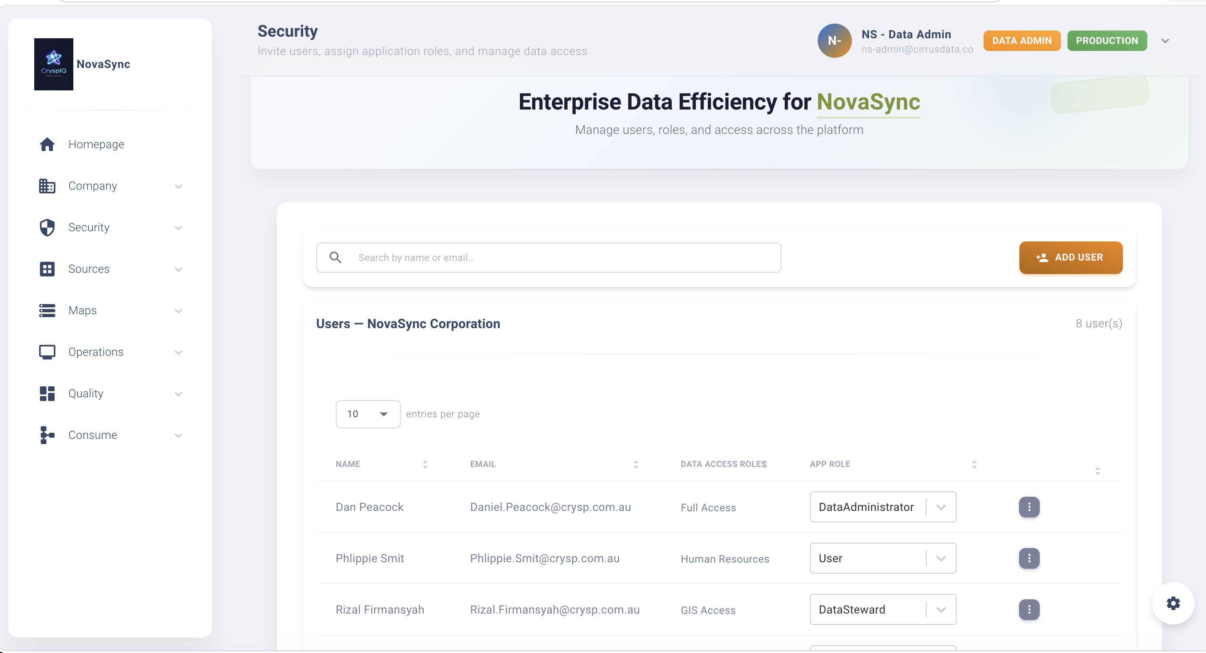This screenshot has width=1206, height=653.
Task: Click the N- user avatar
Action: pyautogui.click(x=835, y=41)
